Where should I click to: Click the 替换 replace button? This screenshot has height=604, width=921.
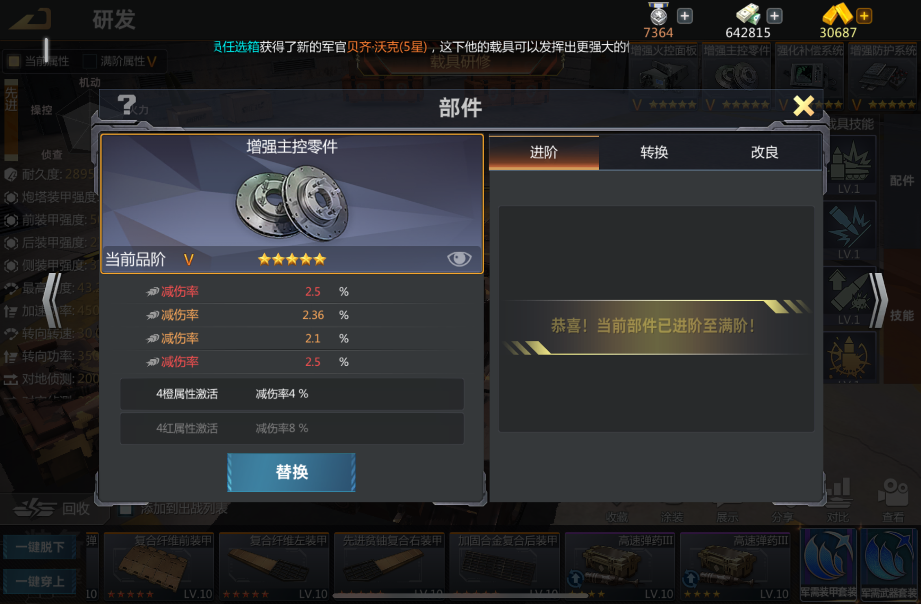coord(291,472)
